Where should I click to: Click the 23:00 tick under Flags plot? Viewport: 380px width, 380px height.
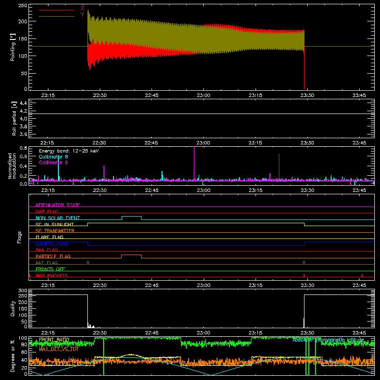click(203, 285)
